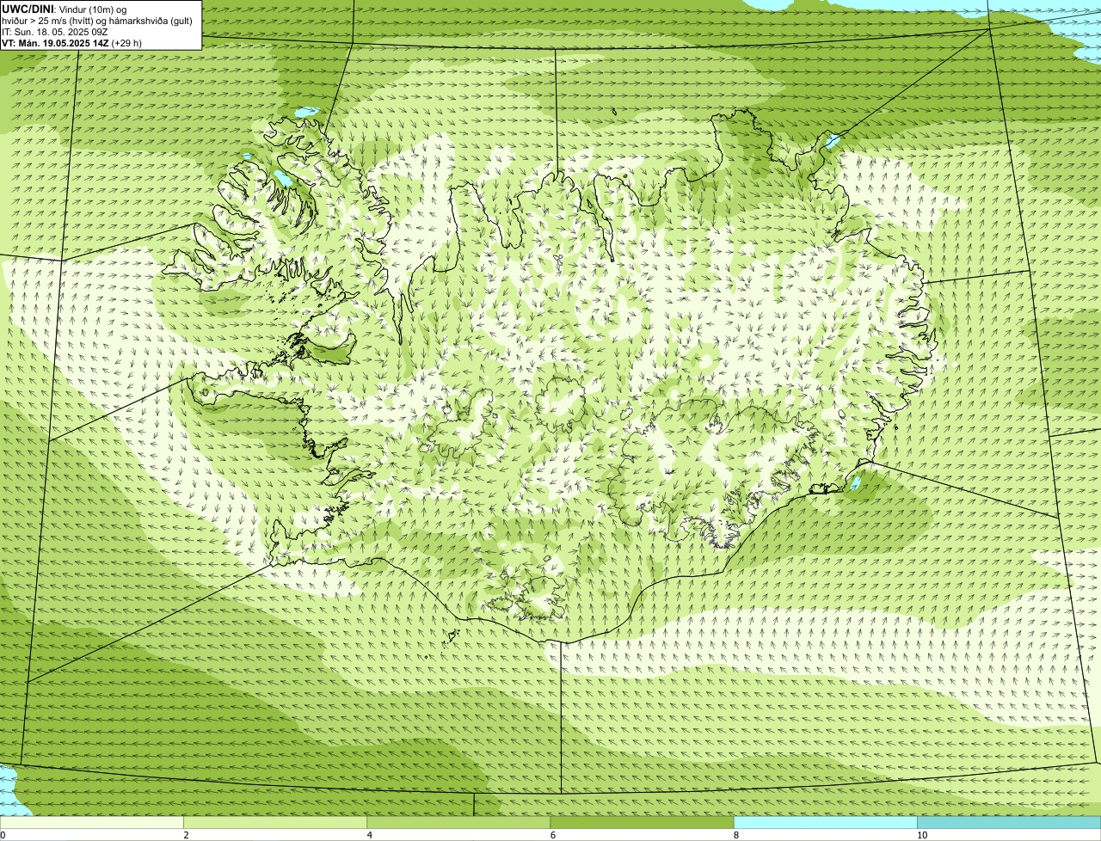Viewport: 1101px width, 841px height.
Task: Click the teal legend segment above 10 m/s
Action: point(1009,823)
